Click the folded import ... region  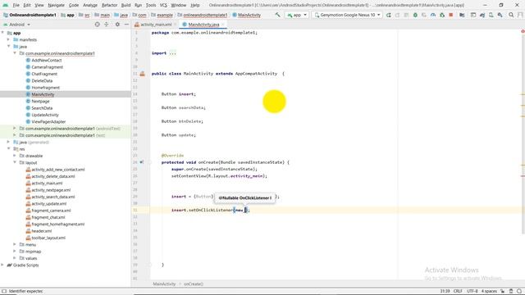click(x=172, y=53)
